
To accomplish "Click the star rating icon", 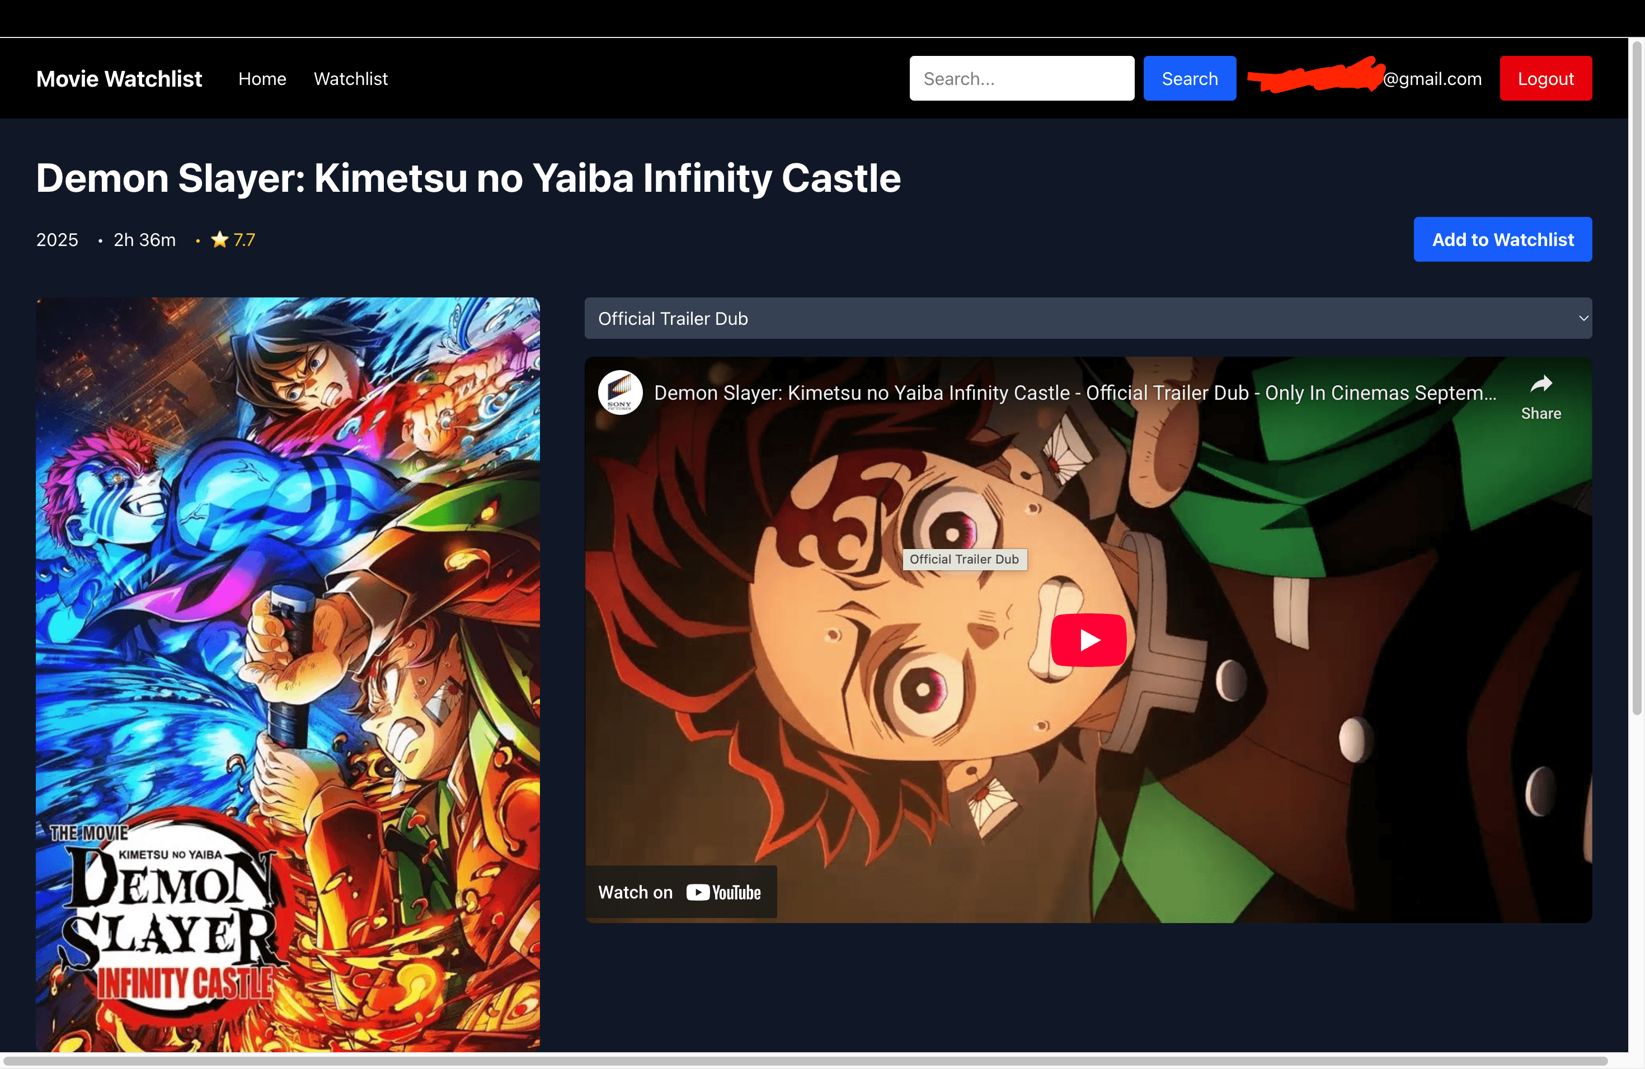I will click(219, 239).
